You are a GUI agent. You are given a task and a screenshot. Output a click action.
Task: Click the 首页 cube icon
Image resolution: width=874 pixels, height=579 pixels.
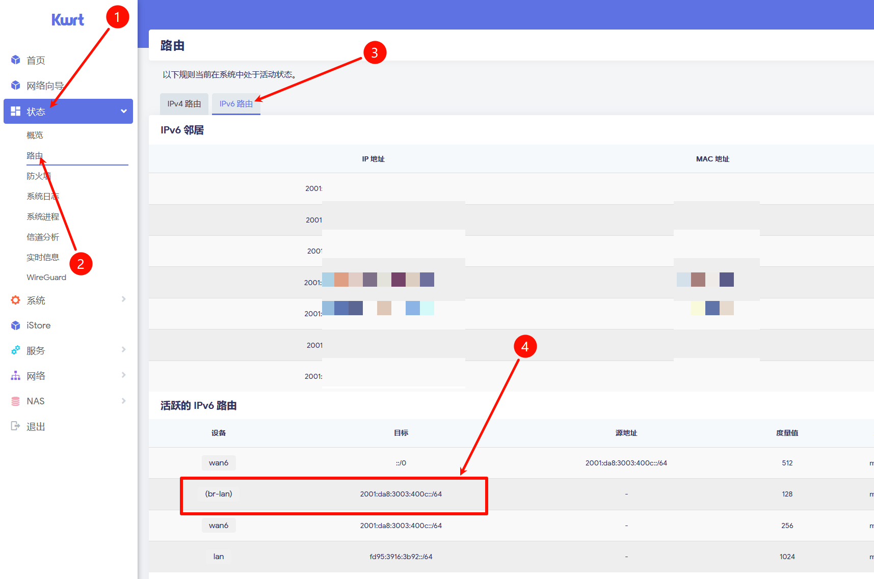pos(15,60)
